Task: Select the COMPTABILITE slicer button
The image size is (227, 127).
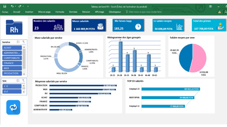Action: [x=12, y=58]
